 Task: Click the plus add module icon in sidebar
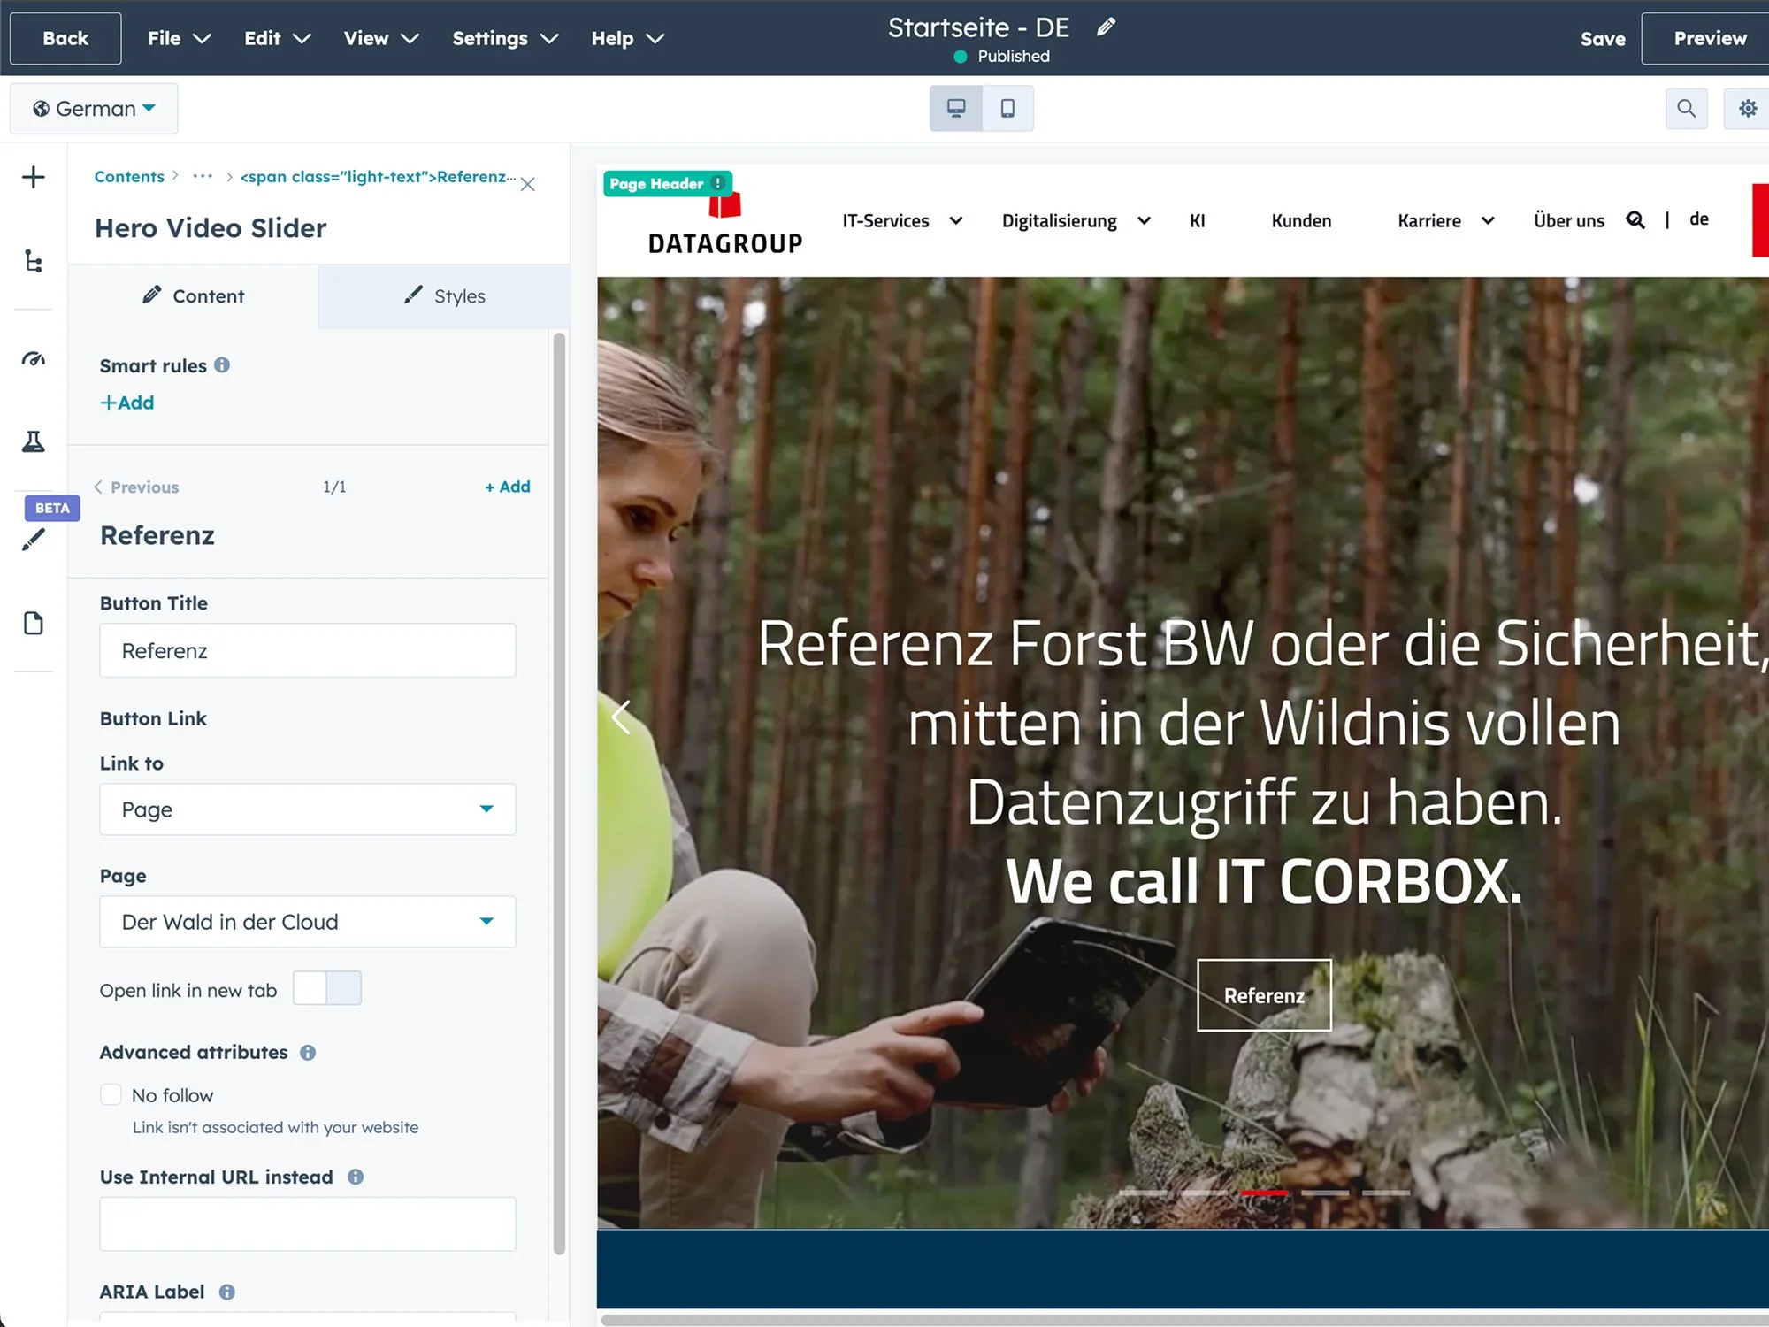[x=34, y=177]
